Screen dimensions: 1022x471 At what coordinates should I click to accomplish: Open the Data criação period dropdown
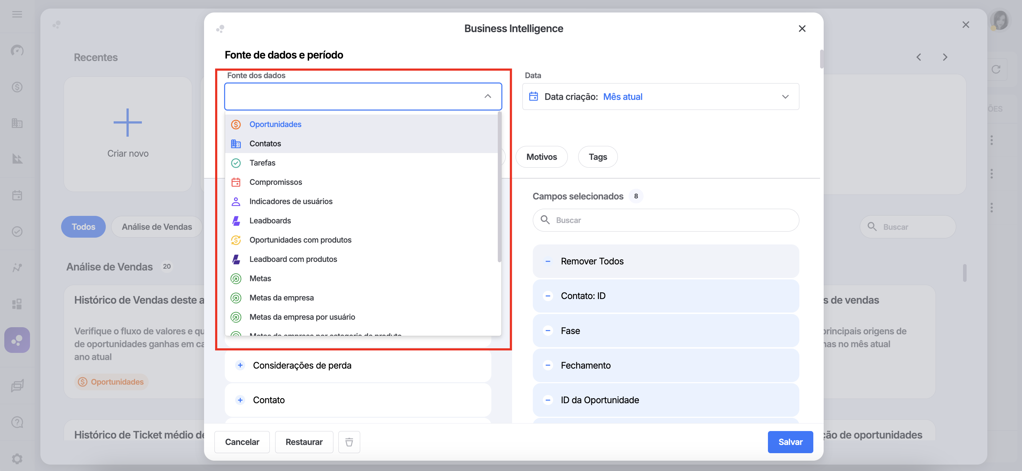click(661, 97)
